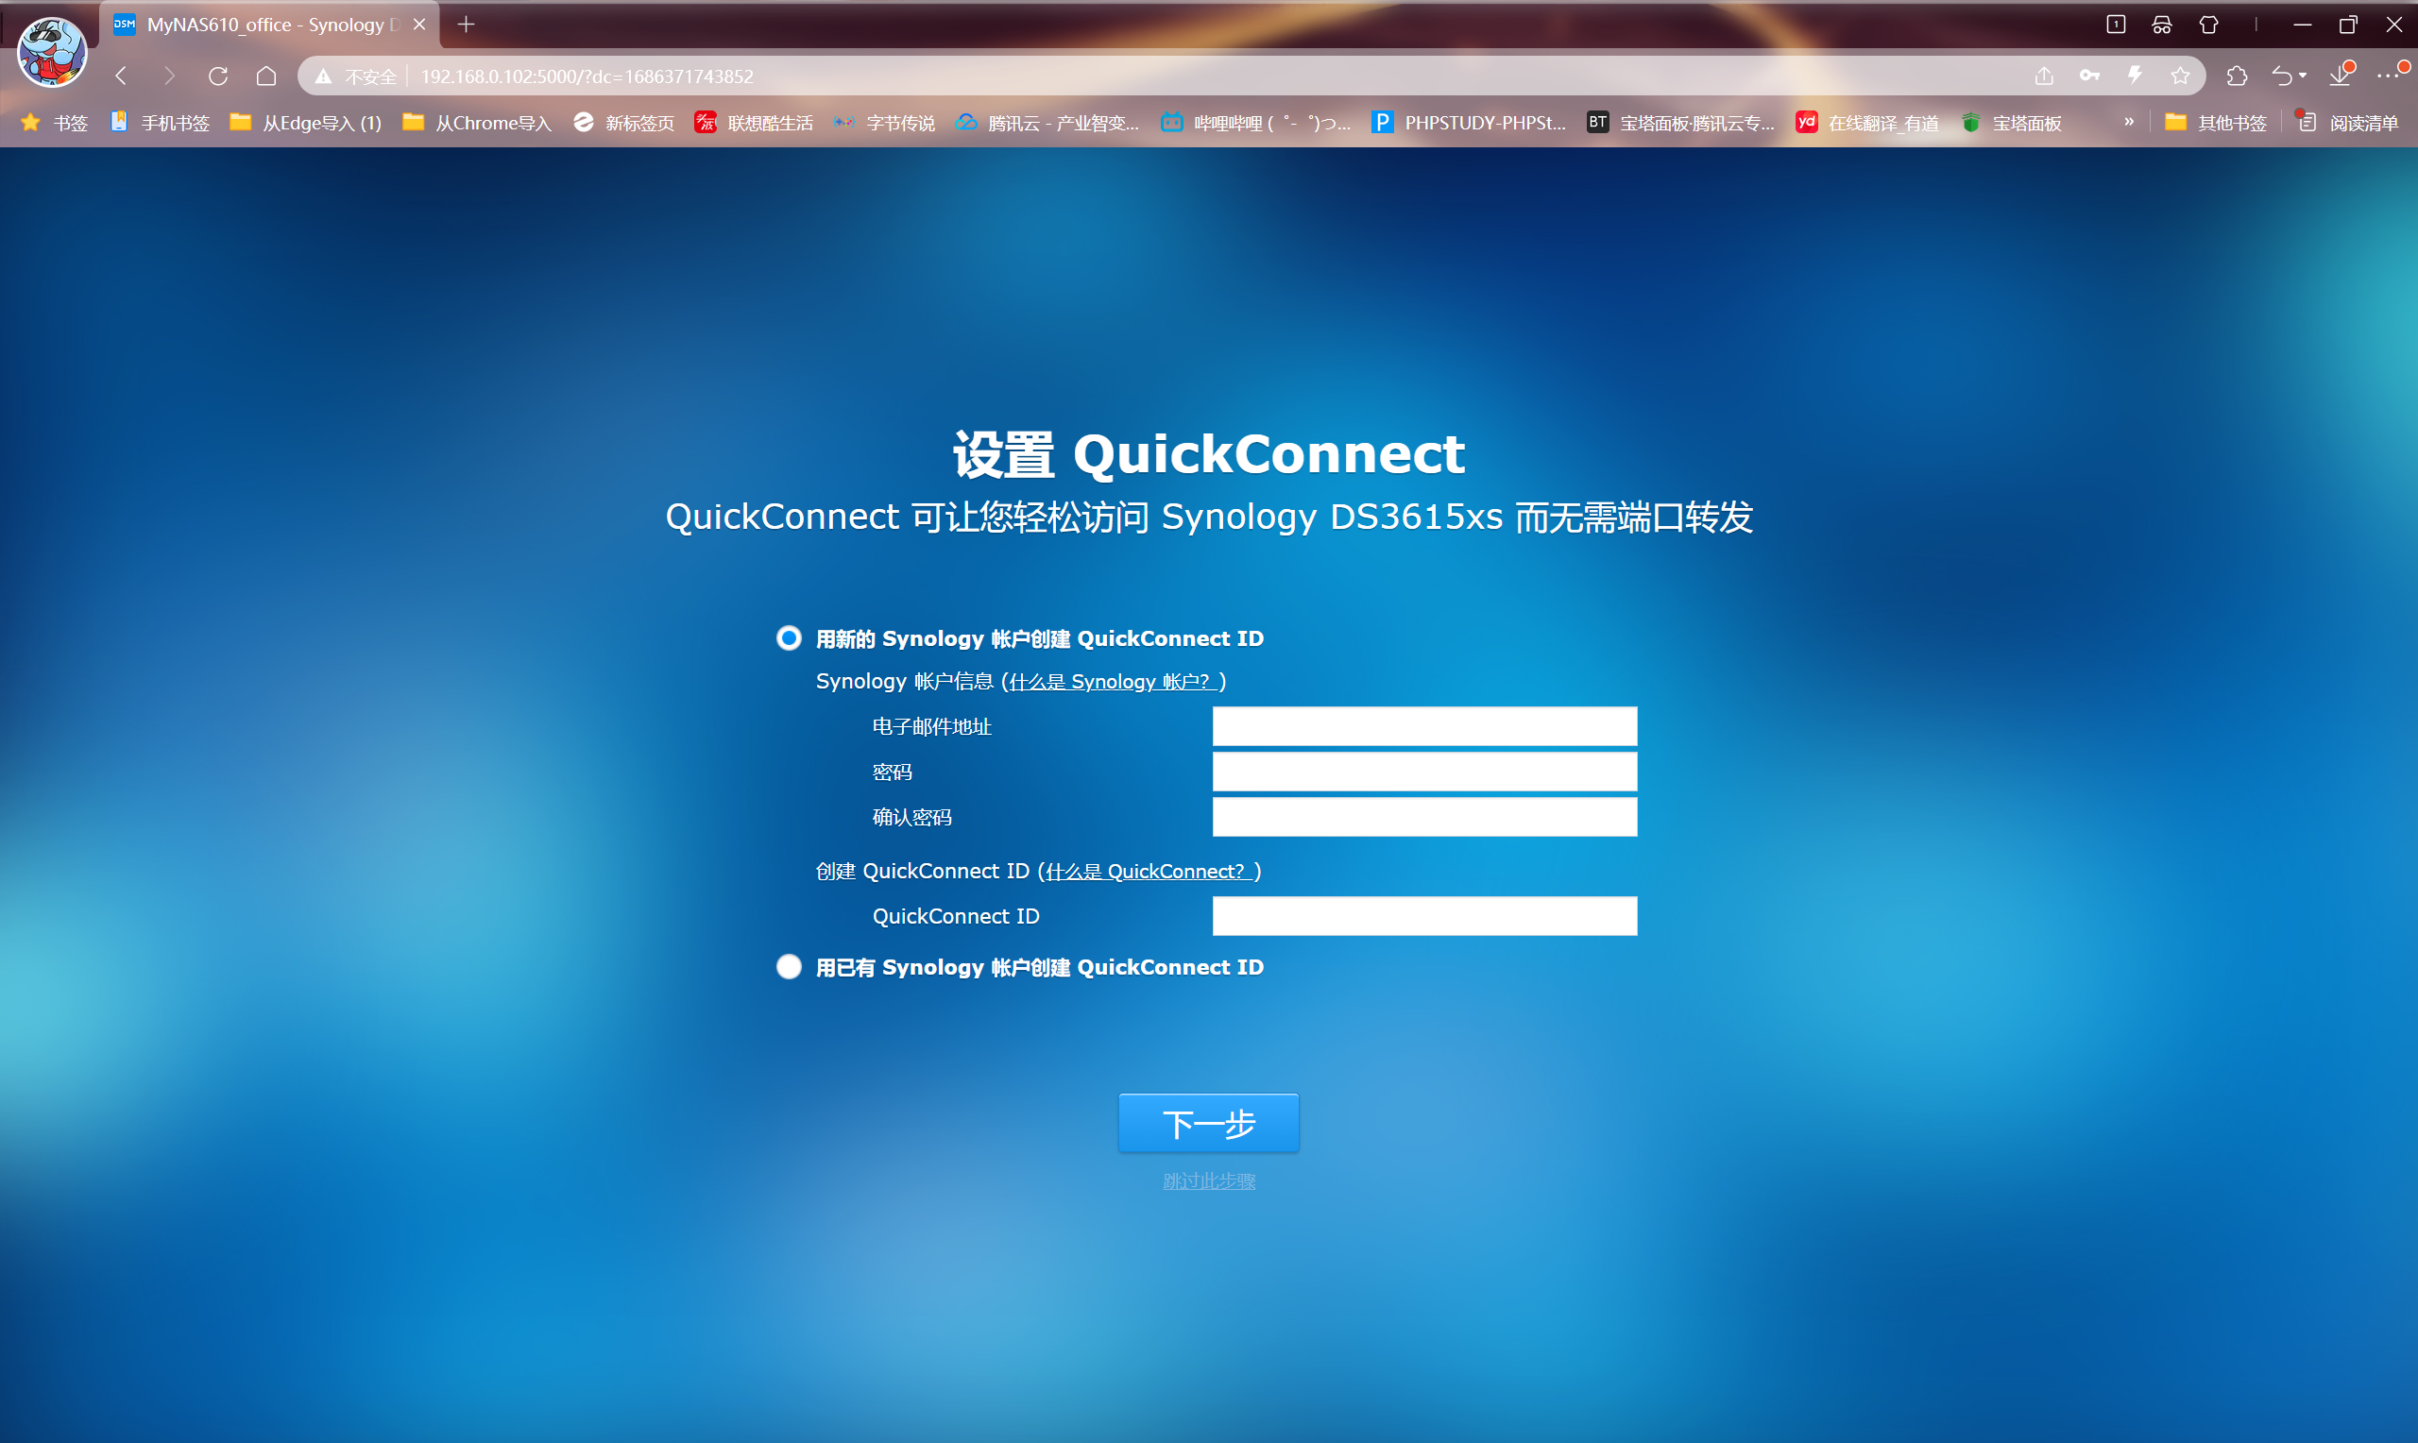Open PHPSTUDY-PHPSt... bookmark
This screenshot has height=1443, width=2418.
pos(1468,123)
